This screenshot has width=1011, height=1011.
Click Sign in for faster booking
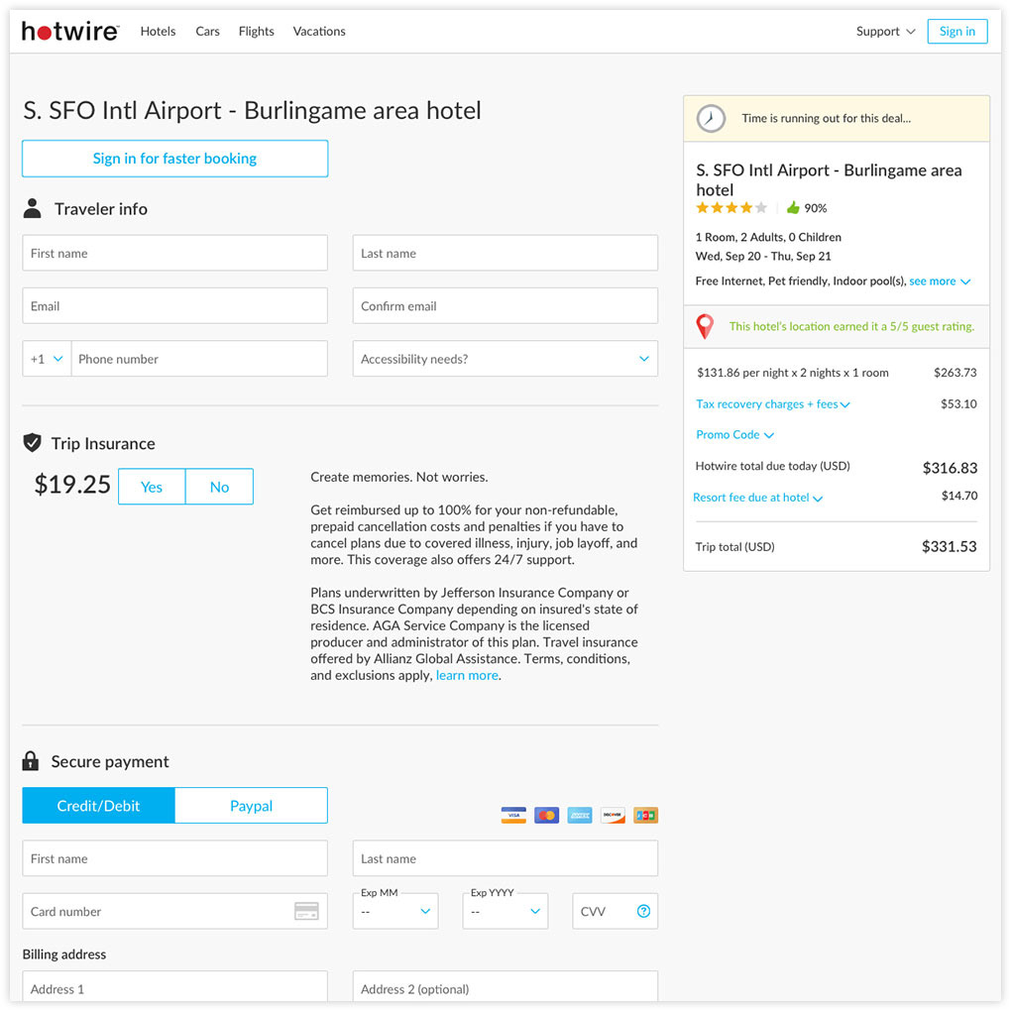(174, 159)
